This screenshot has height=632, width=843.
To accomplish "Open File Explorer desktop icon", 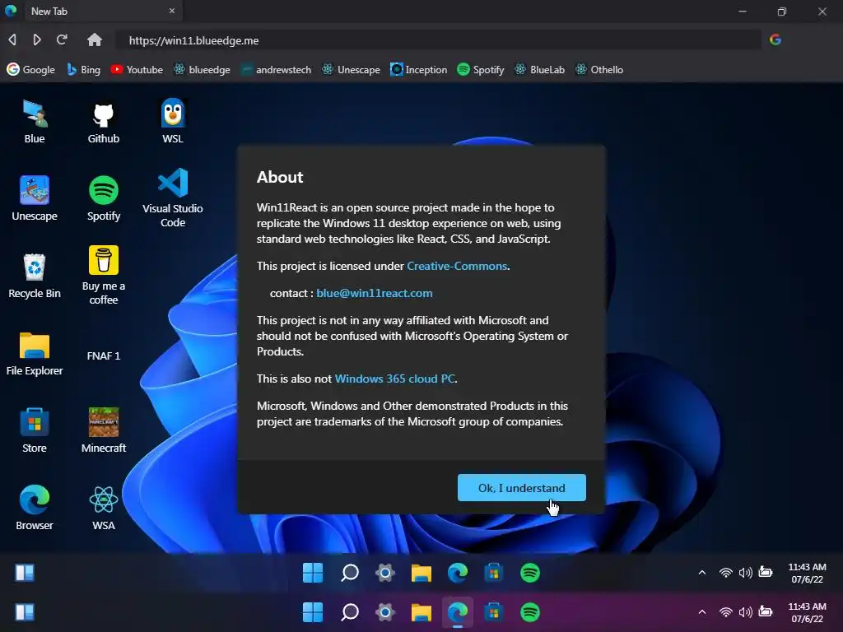I will click(x=35, y=354).
